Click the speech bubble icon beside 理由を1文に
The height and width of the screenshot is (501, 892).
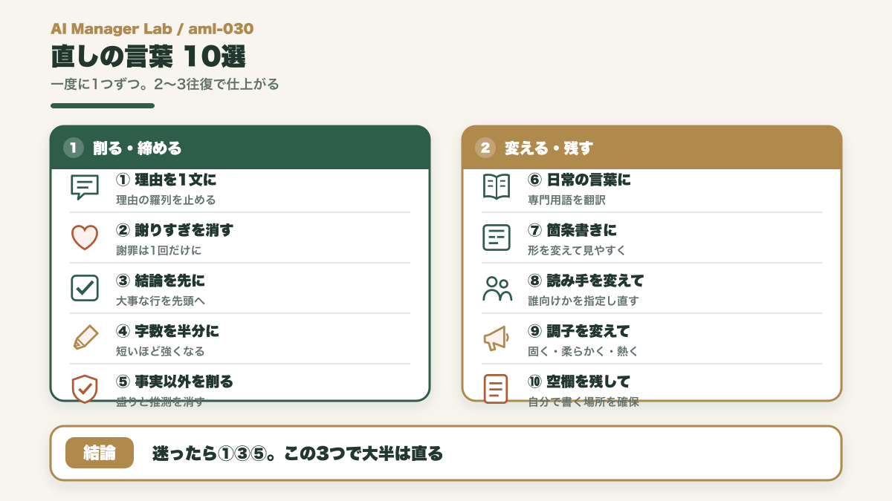85,187
